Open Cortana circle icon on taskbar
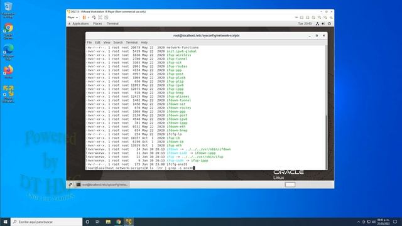Image resolution: width=402 pixels, height=226 pixels. coord(87,222)
